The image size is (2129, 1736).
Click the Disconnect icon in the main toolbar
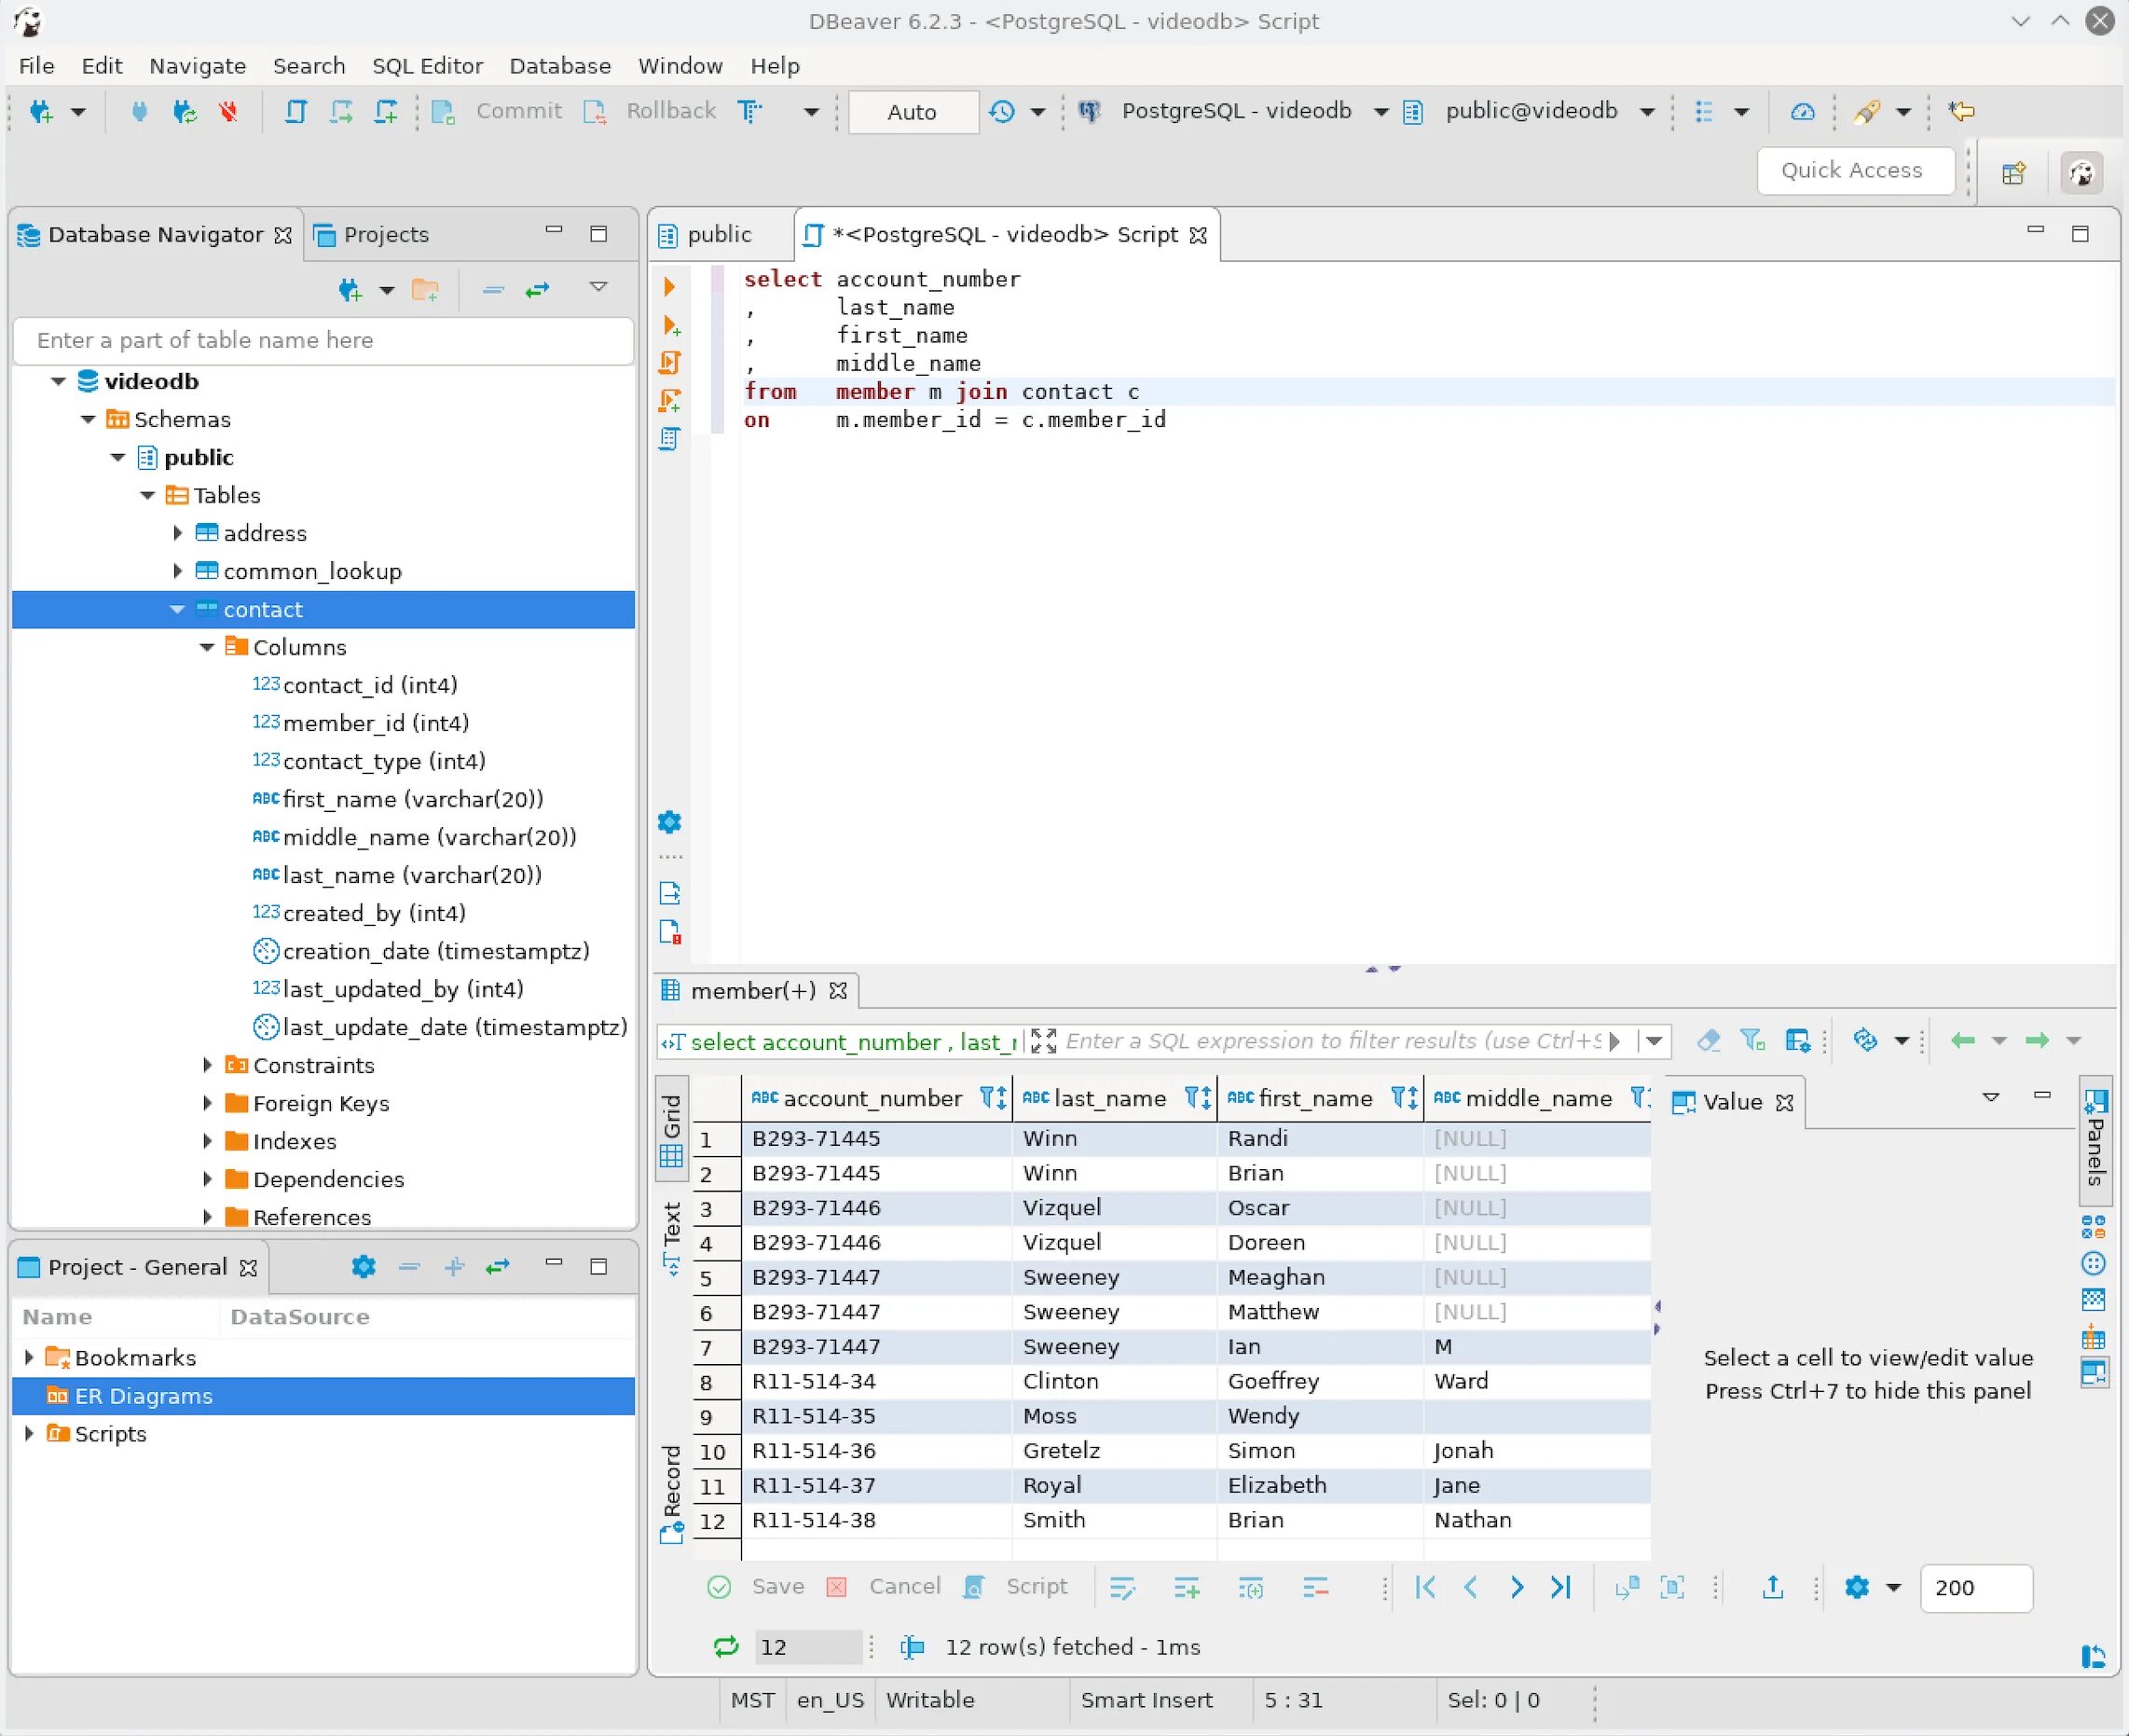[x=229, y=111]
